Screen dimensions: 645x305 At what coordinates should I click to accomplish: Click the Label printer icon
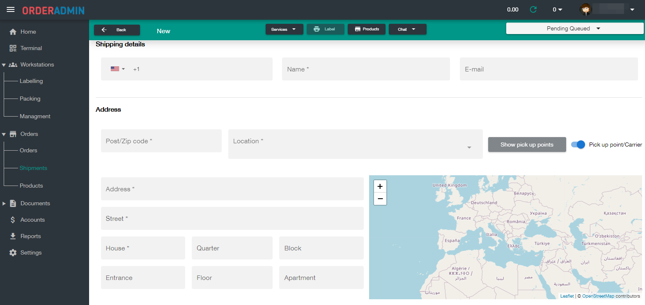pyautogui.click(x=317, y=29)
